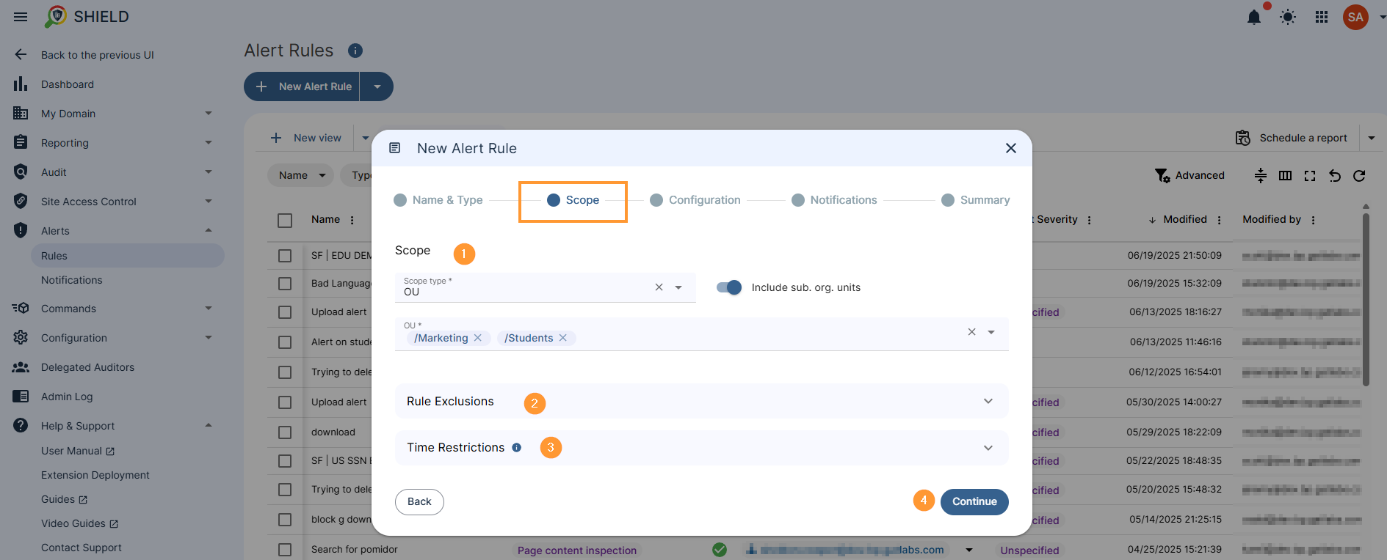Expand the My Domain sidebar menu
The width and height of the screenshot is (1387, 560).
tap(209, 113)
